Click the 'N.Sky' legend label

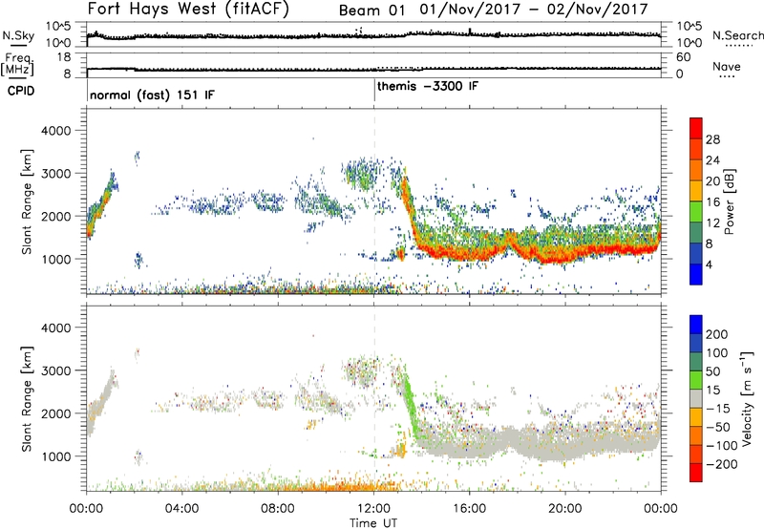click(18, 35)
